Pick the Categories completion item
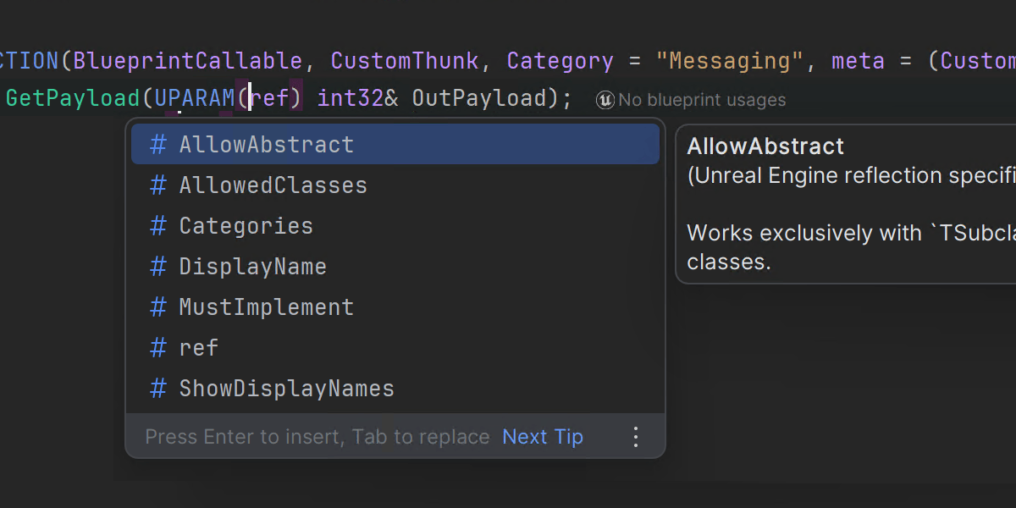The image size is (1016, 508). (x=246, y=226)
